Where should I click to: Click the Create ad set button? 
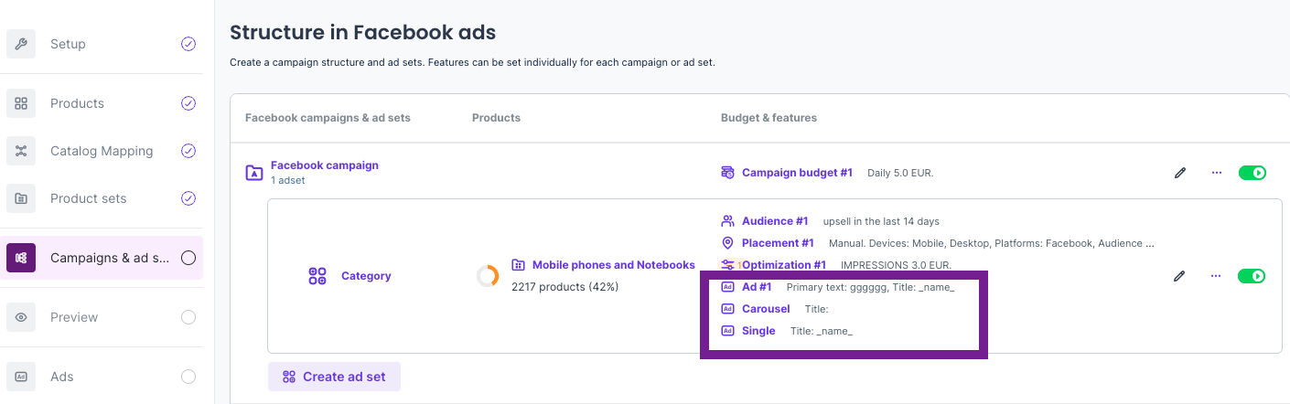(x=334, y=377)
